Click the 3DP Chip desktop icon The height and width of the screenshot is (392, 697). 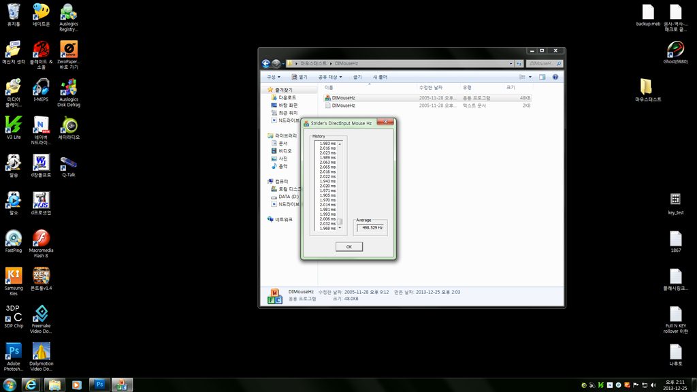[14, 316]
